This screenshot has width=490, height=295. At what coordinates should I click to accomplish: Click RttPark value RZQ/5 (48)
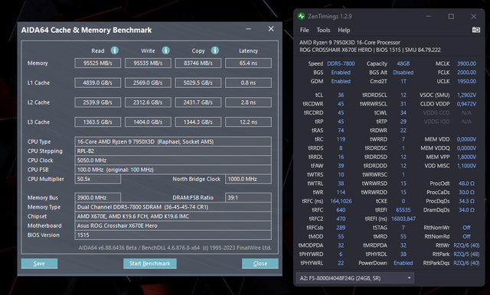coord(466,254)
